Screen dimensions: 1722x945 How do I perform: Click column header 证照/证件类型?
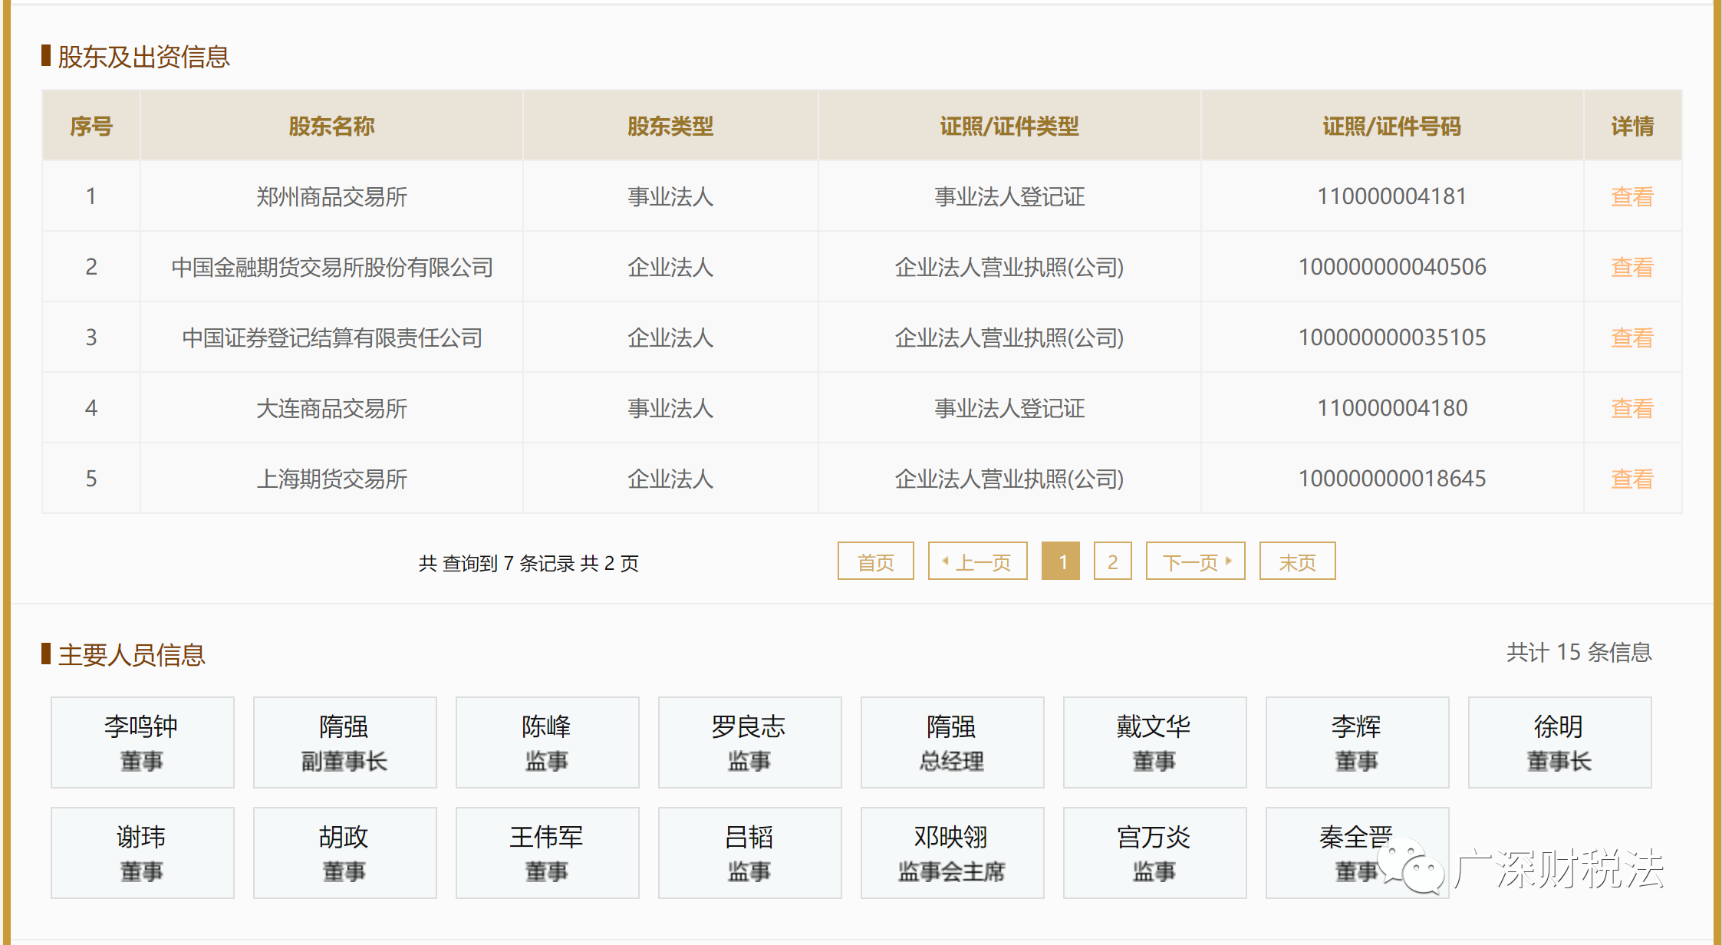click(x=1009, y=126)
